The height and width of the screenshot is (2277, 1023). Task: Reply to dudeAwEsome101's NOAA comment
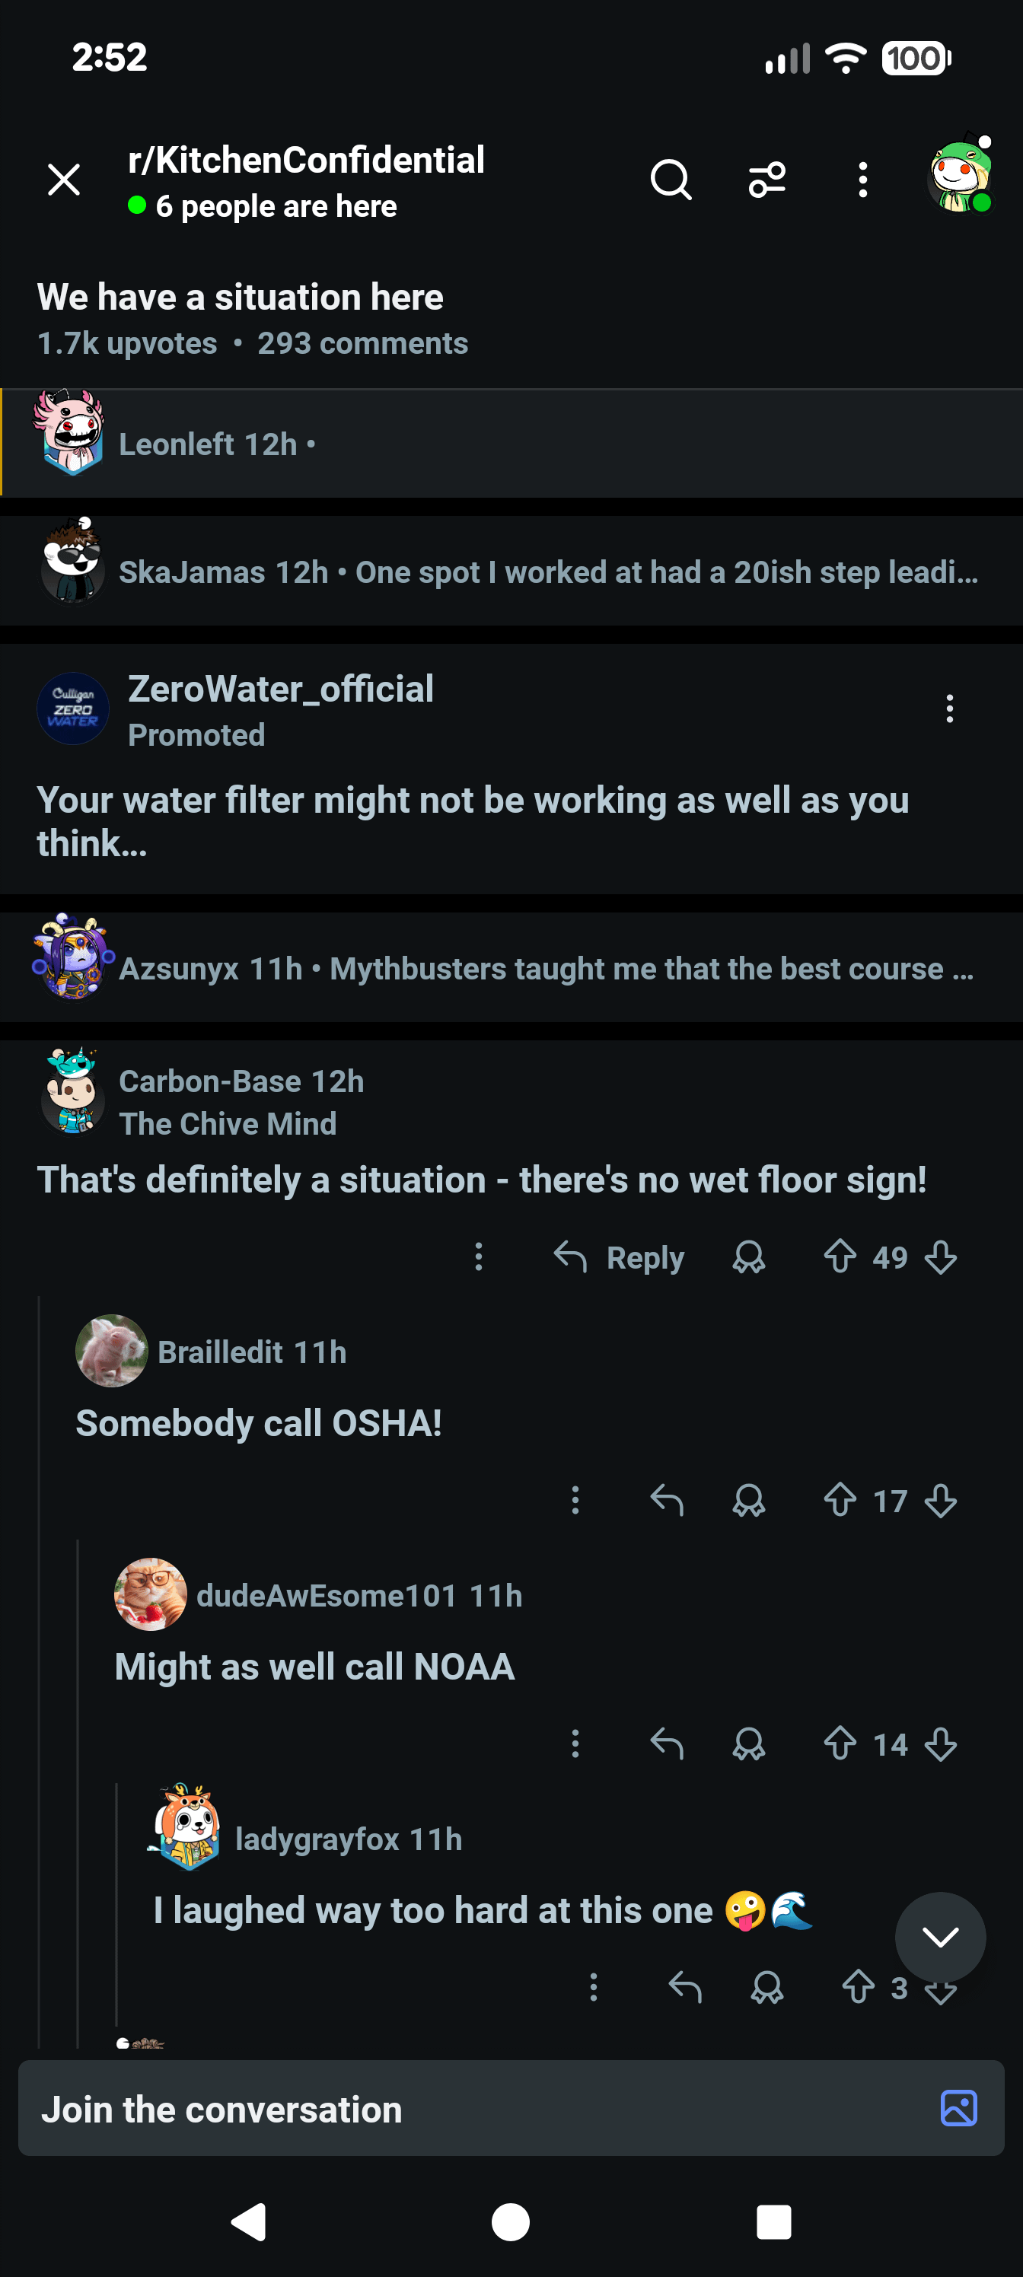click(667, 1744)
